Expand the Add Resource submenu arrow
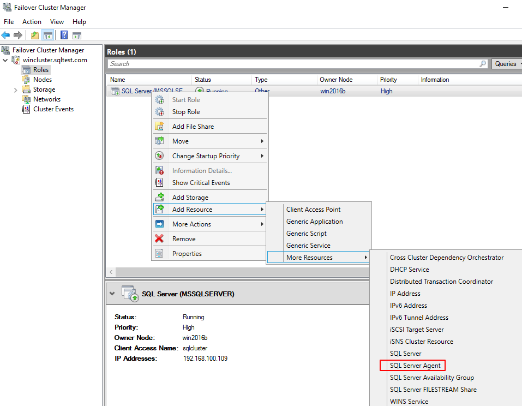 262,210
